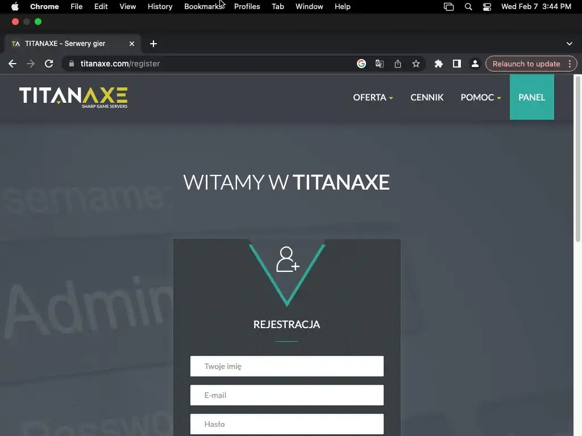Open macOS Spotlight search
Viewport: 582px width, 436px height.
point(468,7)
